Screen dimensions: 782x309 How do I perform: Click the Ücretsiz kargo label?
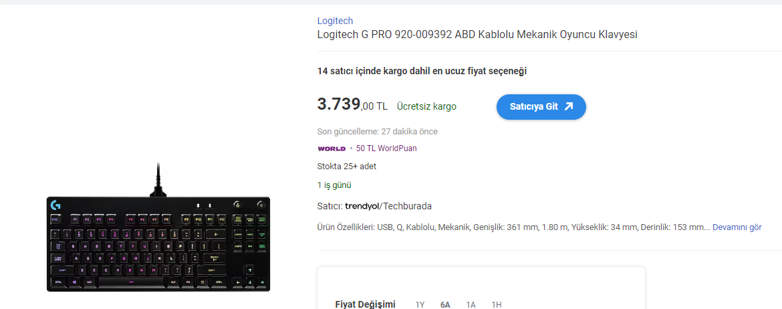[426, 106]
